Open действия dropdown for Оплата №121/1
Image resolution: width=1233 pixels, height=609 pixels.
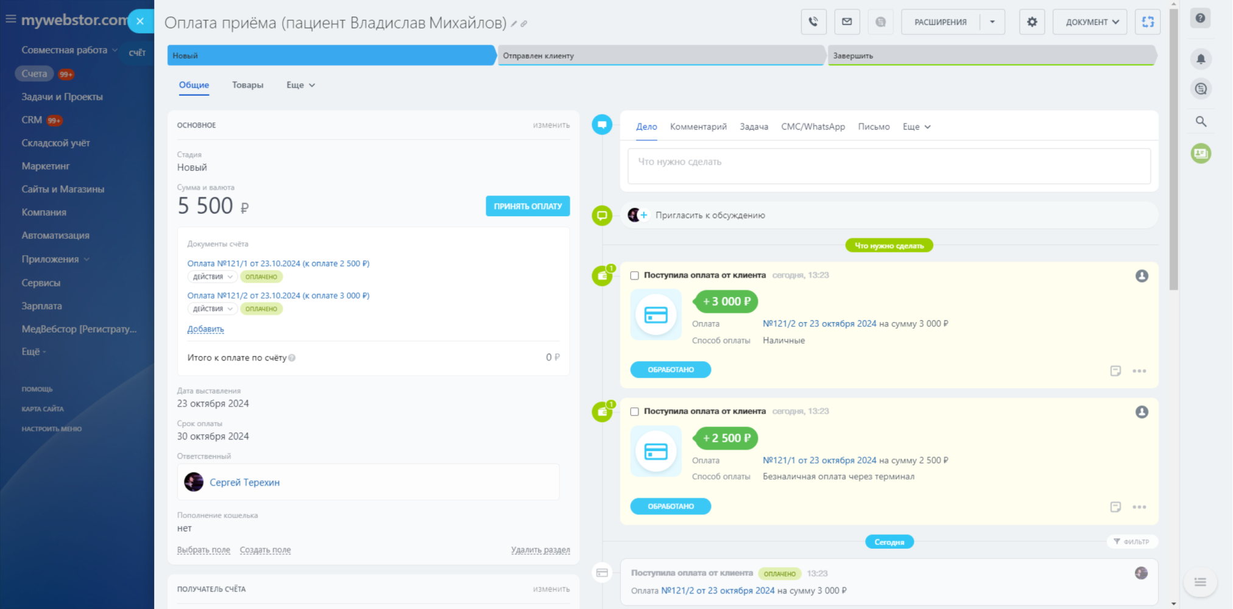(212, 276)
